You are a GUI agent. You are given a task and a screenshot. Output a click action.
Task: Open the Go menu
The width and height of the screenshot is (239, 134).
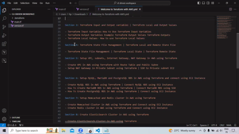[41, 3]
